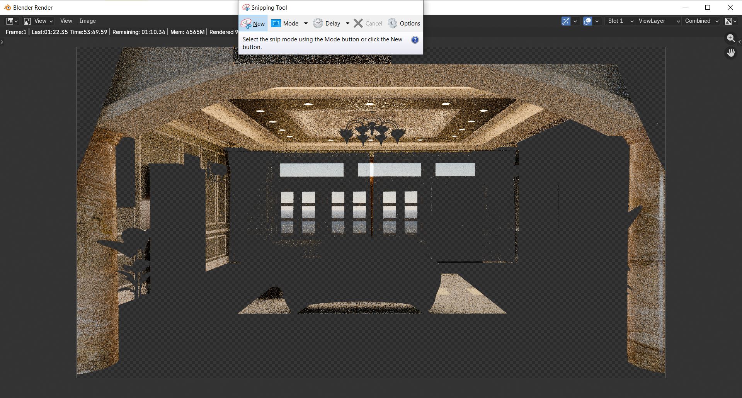742x398 pixels.
Task: Click the Mode button in Snipping Tool
Action: 285,24
